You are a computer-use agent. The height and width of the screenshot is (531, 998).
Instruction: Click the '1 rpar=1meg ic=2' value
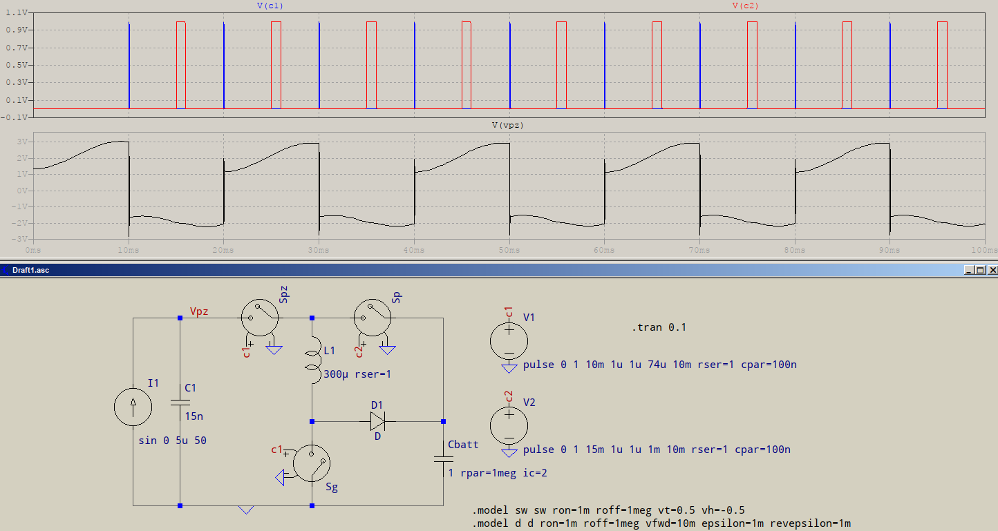point(498,473)
